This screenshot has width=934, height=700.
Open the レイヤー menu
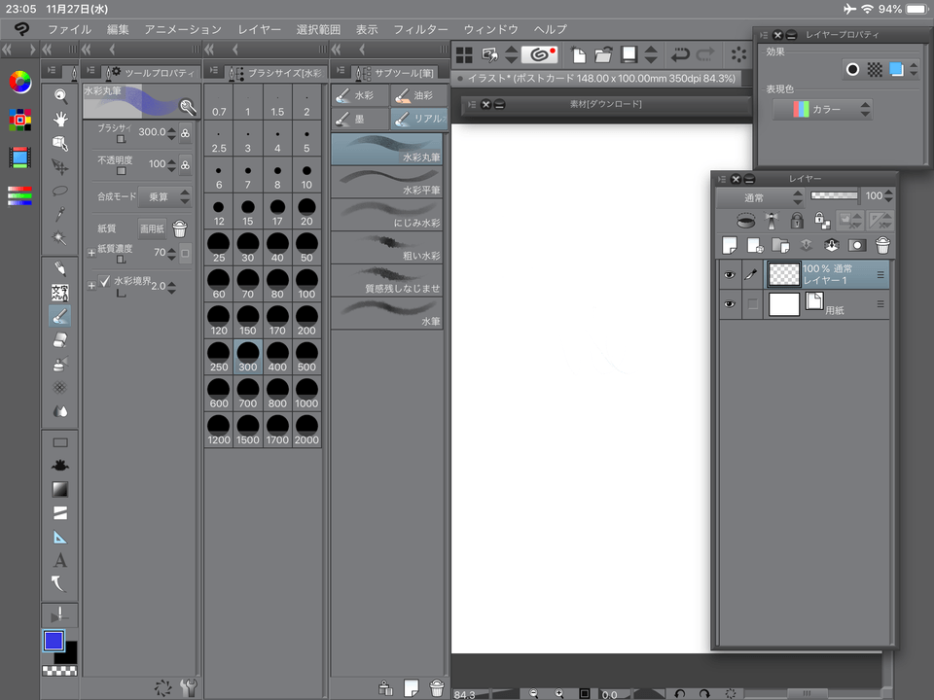pos(259,29)
